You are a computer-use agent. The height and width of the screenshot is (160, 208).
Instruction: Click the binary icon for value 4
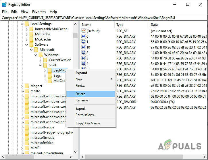point(84,63)
